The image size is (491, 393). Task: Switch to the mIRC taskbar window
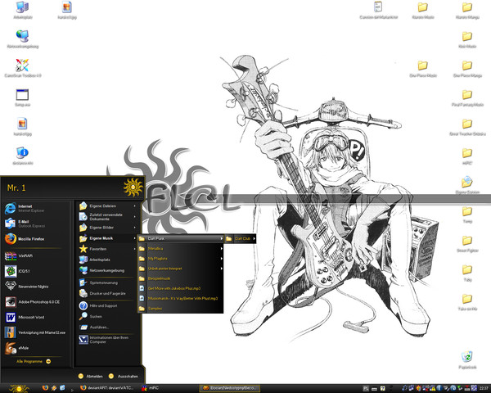(x=151, y=388)
